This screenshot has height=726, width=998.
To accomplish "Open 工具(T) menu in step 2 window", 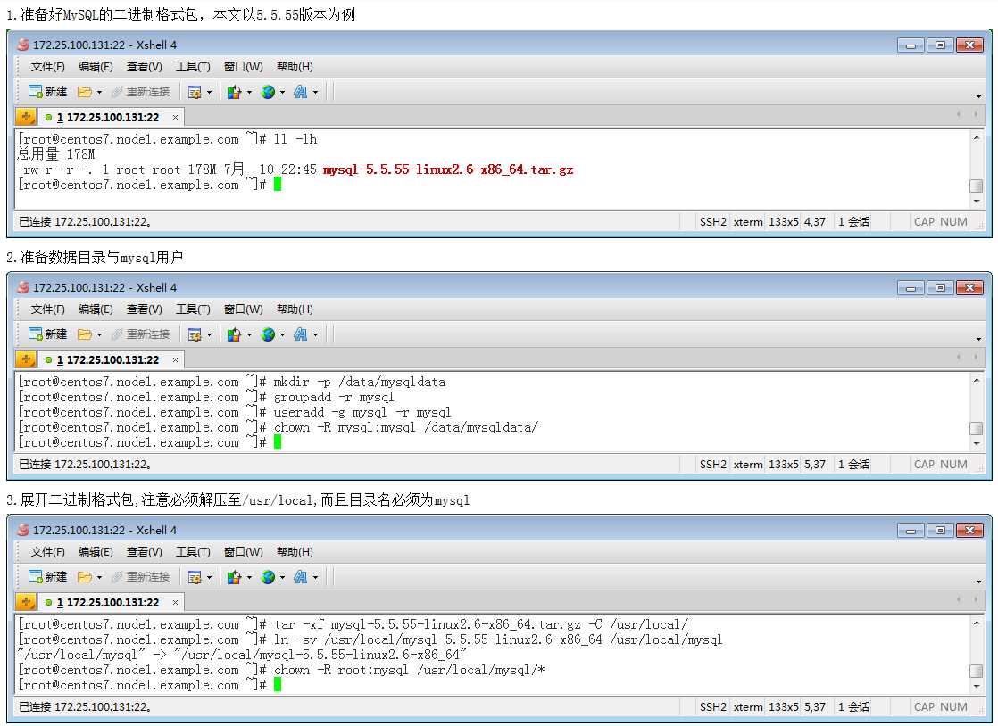I will [x=193, y=309].
